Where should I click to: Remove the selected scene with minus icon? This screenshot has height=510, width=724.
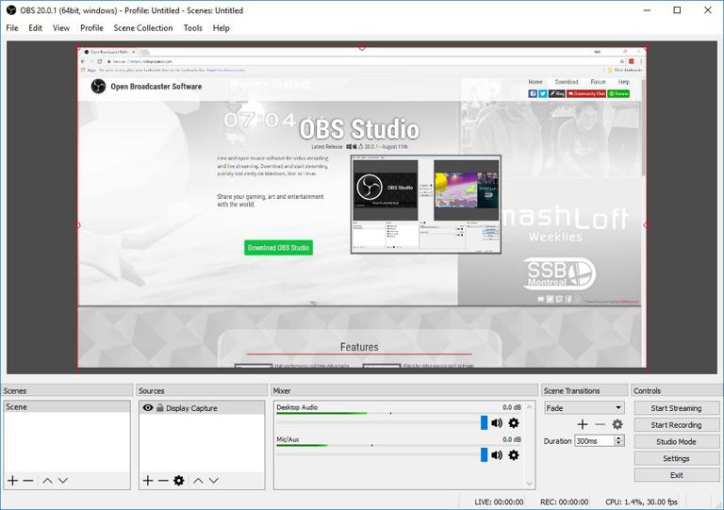point(28,481)
